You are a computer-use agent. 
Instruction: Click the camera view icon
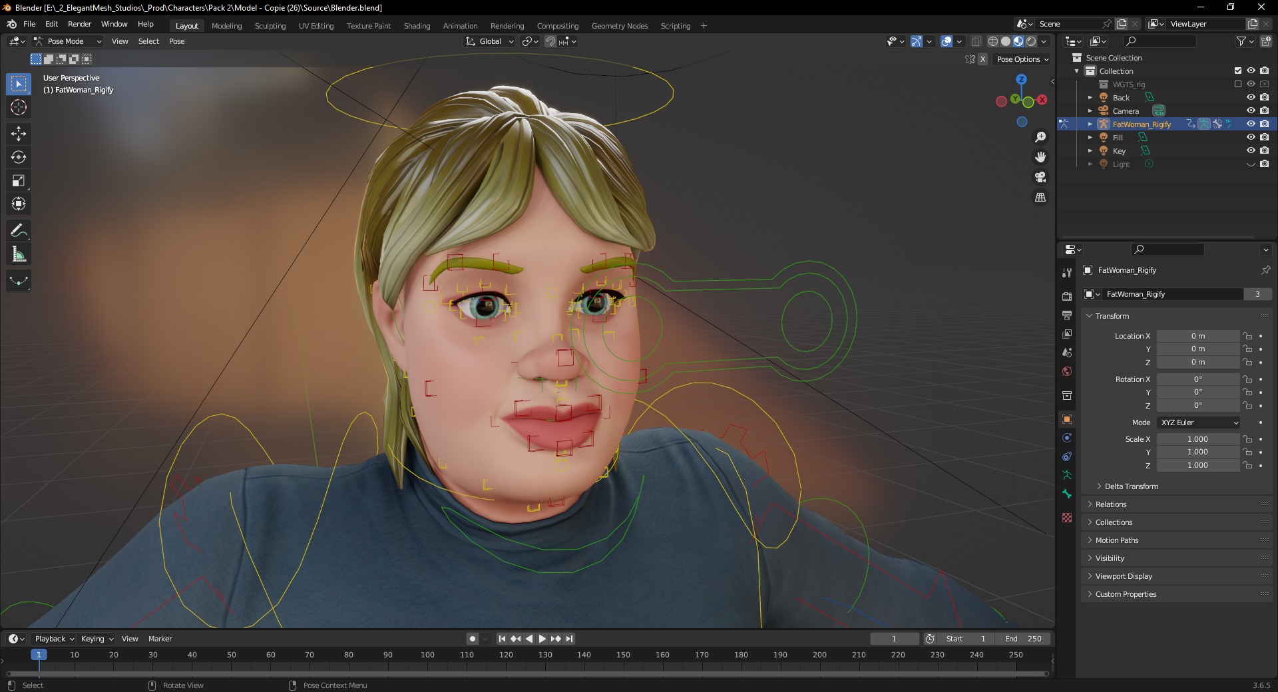coord(1040,177)
